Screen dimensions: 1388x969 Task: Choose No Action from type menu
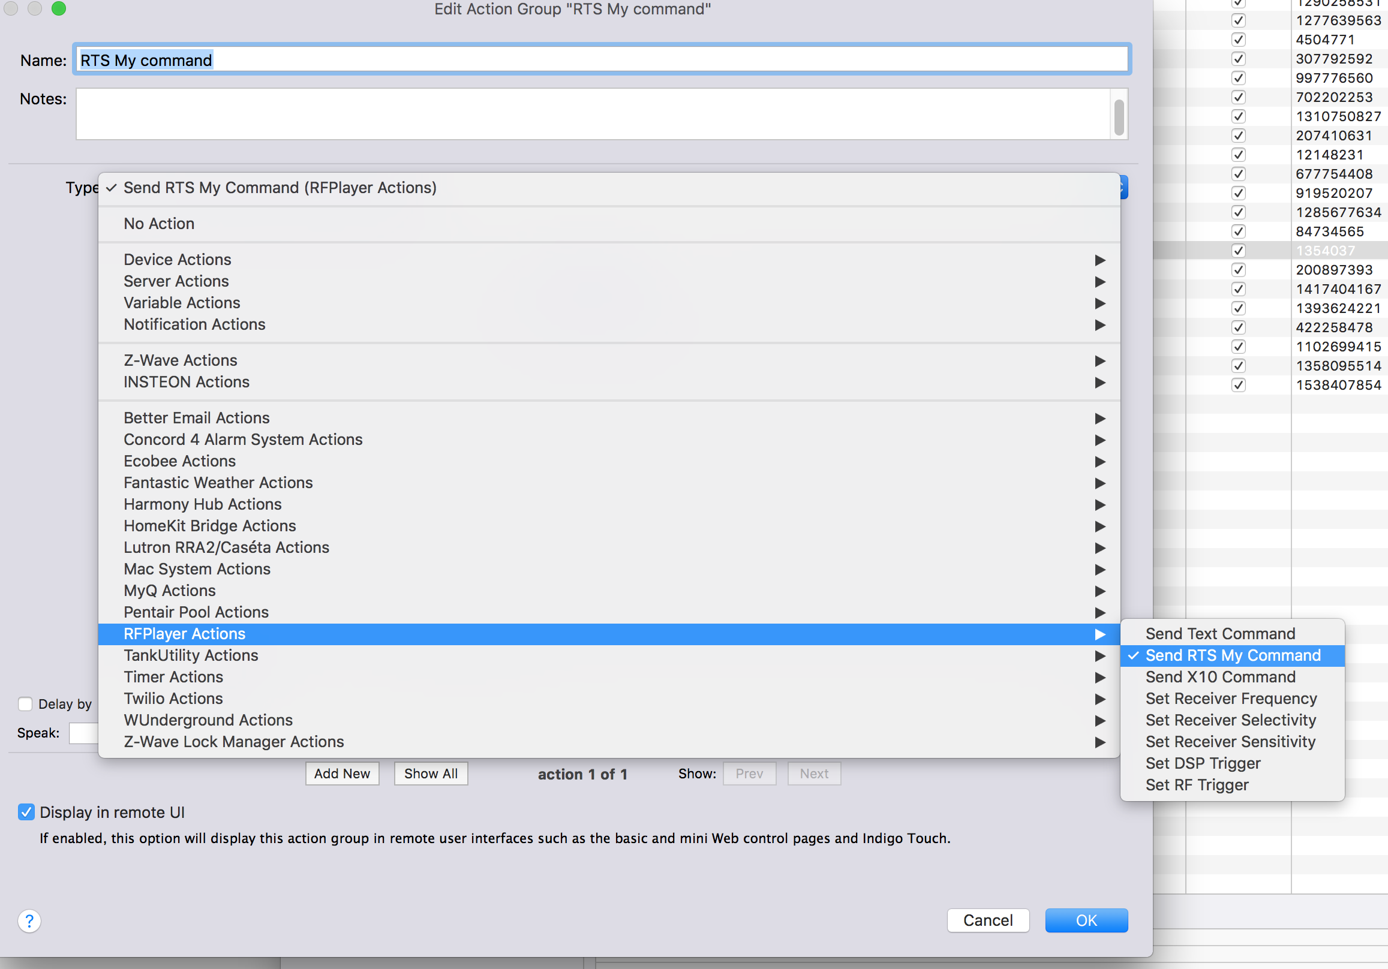tap(609, 224)
